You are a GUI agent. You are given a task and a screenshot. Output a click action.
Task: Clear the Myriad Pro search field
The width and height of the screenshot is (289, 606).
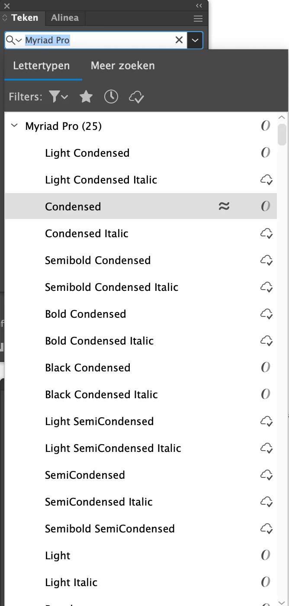coord(179,40)
